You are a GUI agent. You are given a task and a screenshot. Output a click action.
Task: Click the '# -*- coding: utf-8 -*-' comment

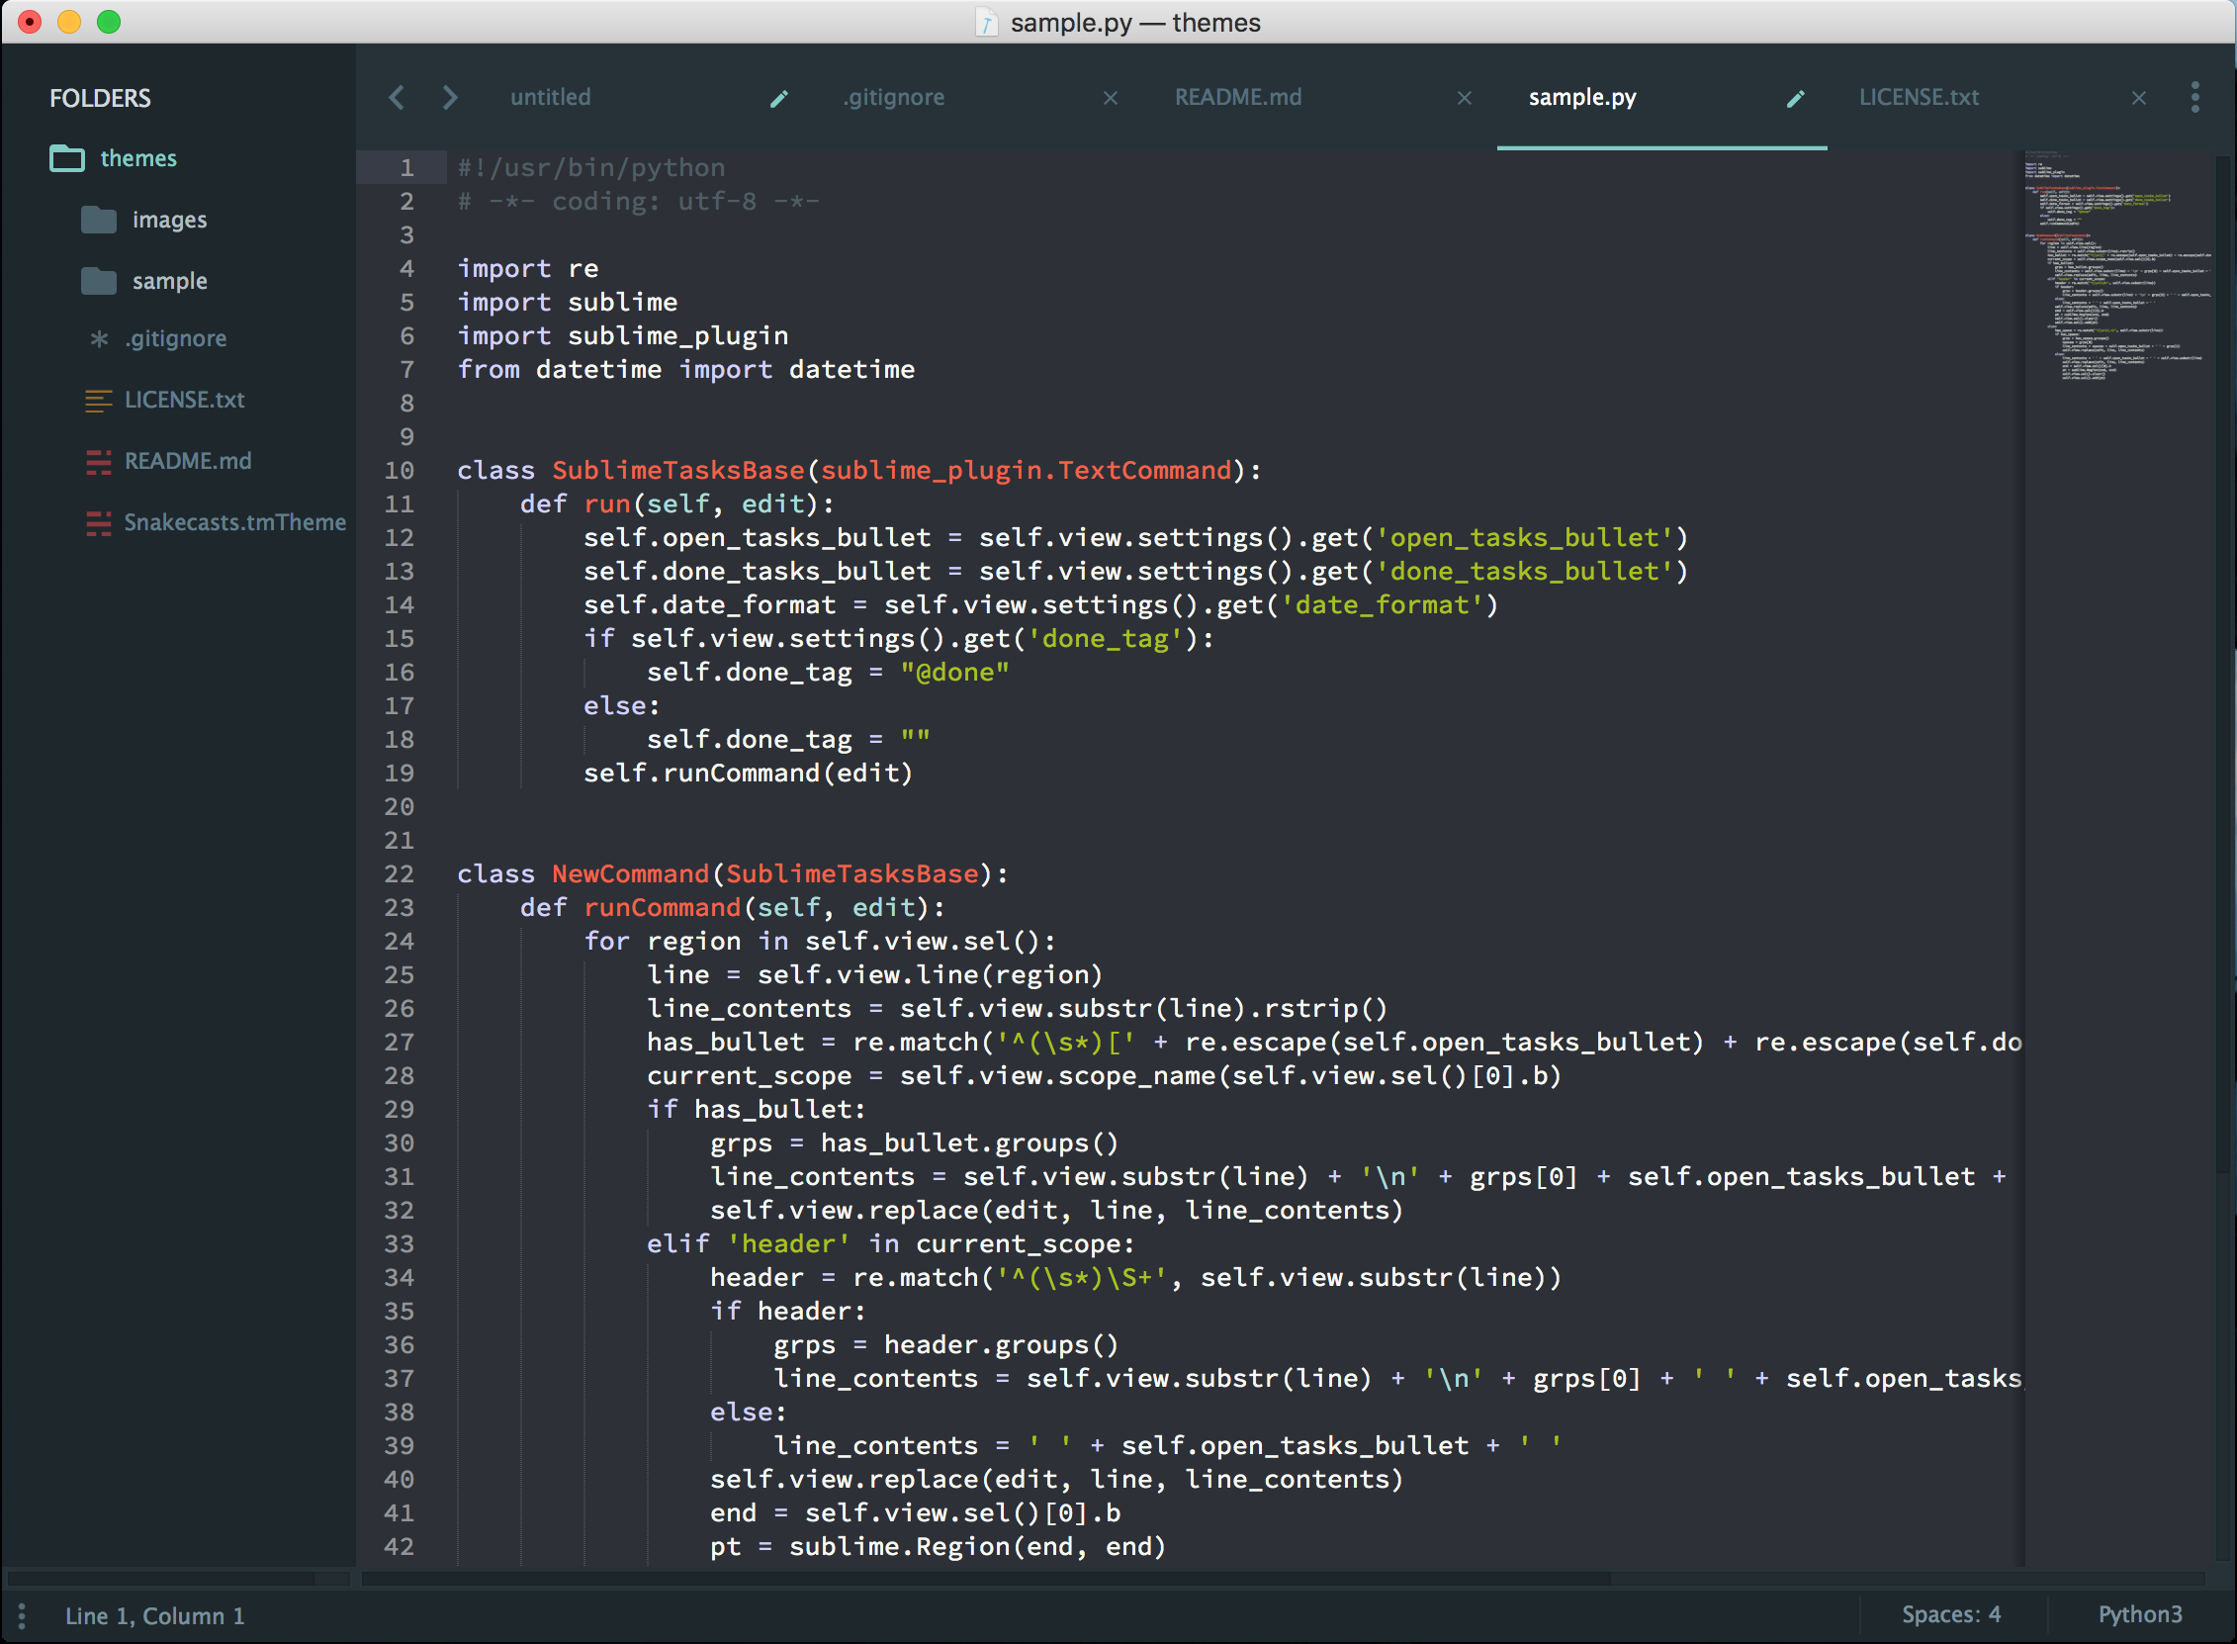coord(639,202)
